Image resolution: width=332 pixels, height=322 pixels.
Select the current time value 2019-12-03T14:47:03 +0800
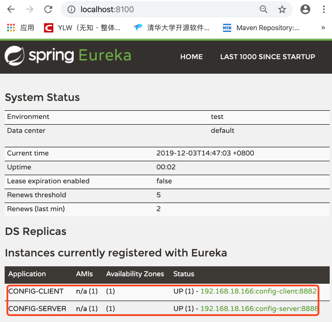205,153
